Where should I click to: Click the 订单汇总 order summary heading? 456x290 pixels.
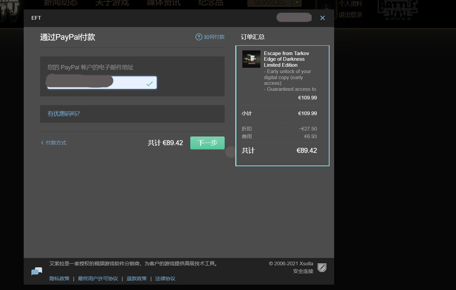click(253, 37)
